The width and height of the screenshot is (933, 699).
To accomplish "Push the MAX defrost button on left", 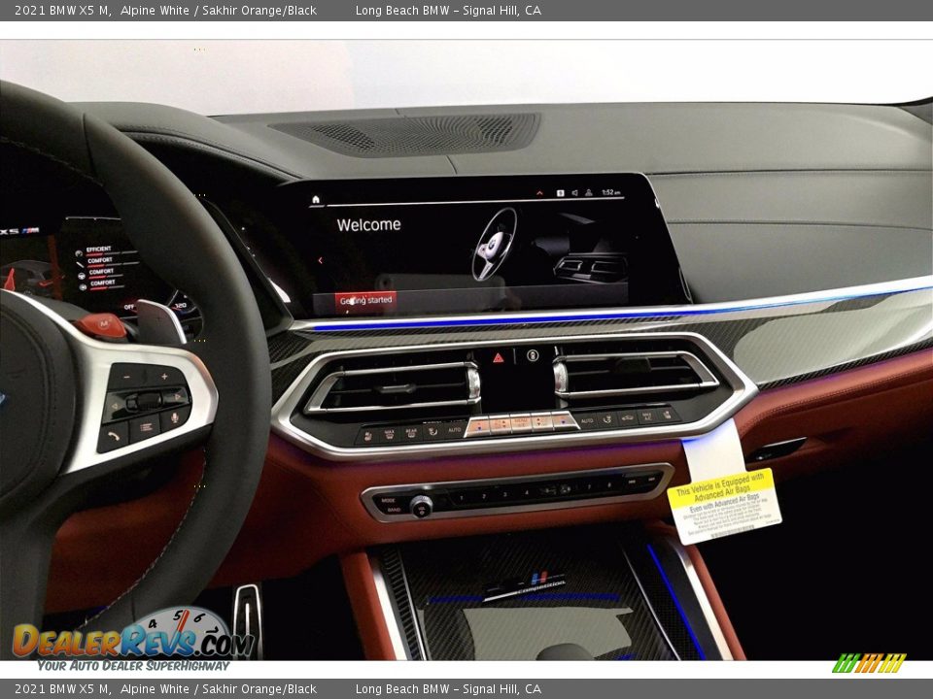I will 390,435.
